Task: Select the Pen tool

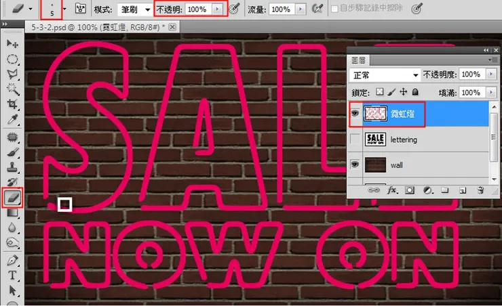Action: tap(12, 261)
